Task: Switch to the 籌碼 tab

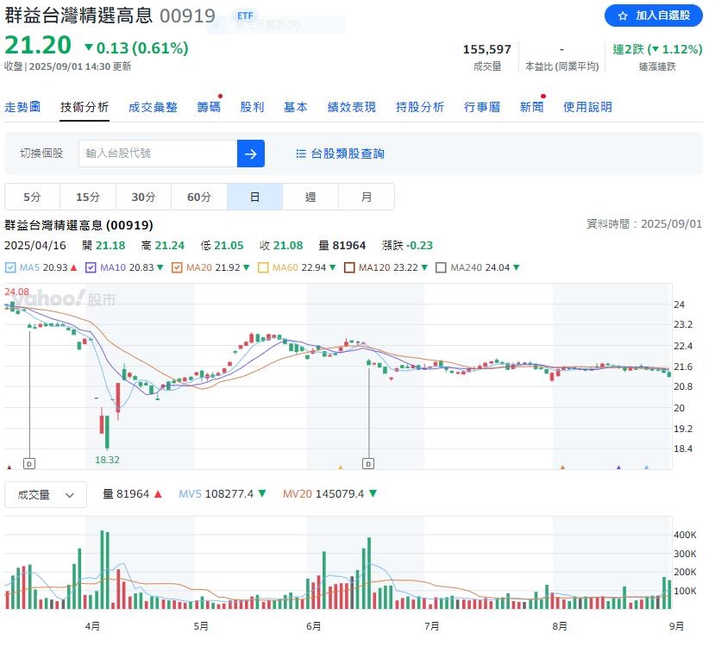Action: 209,106
